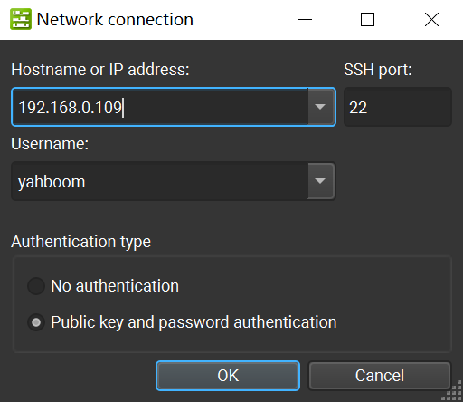
Task: Confirm the connection with OK
Action: pos(228,376)
